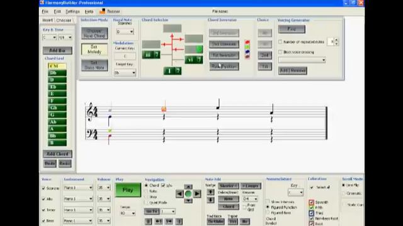Enable Number of repeated notes checkbox
The height and width of the screenshot is (226, 403).
click(x=280, y=42)
